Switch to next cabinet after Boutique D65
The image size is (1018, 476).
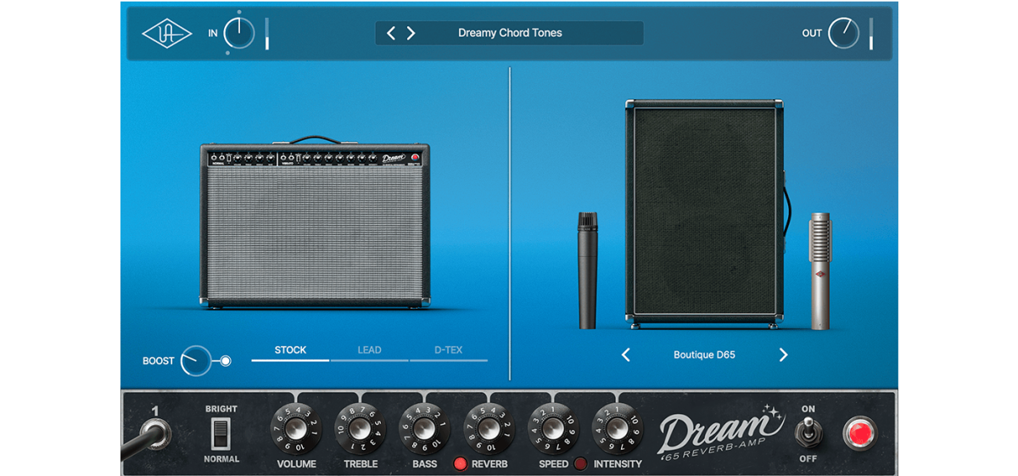pyautogui.click(x=783, y=355)
